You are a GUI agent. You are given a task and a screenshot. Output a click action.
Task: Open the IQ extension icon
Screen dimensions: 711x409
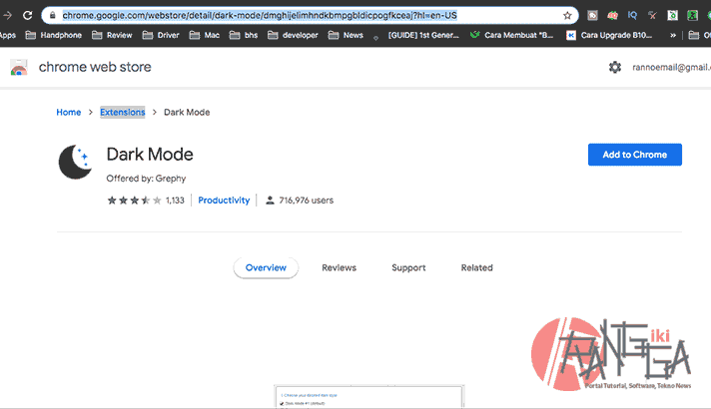click(x=632, y=15)
